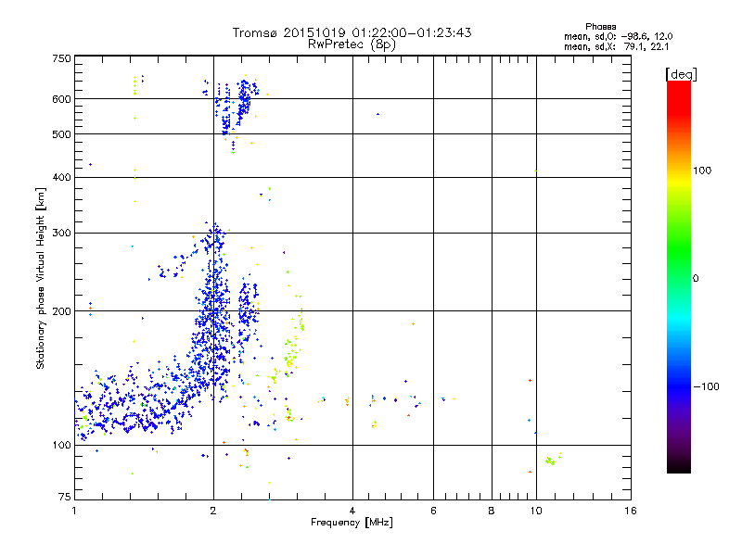Screen dimensions: 742x556
Task: Click the x-axis tick label "6"
Action: pos(433,511)
